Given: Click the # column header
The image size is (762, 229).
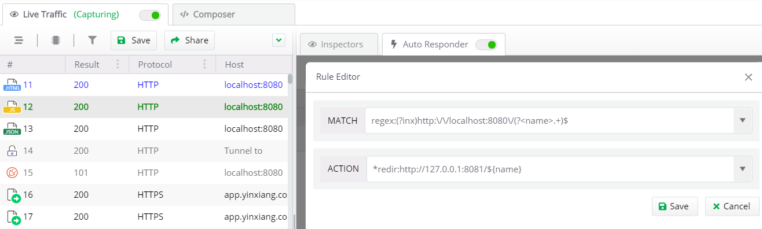Looking at the screenshot, I should (33, 64).
